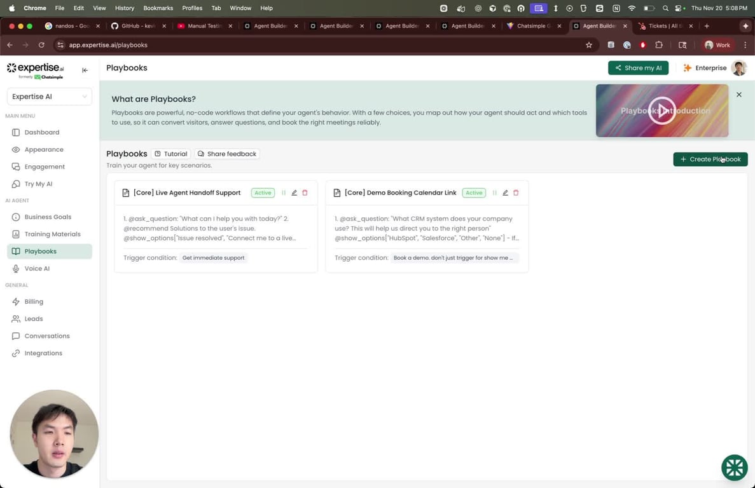The height and width of the screenshot is (488, 755).
Task: Reload the page in Chrome
Action: click(41, 44)
